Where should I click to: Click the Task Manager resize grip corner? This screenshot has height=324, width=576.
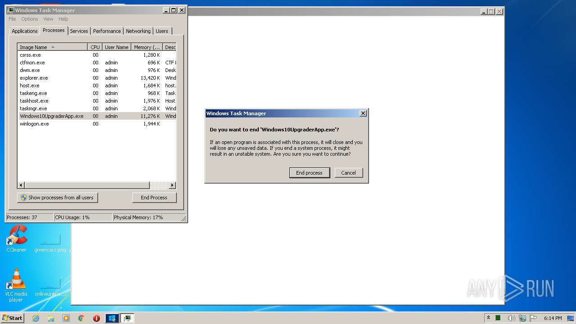tap(184, 218)
